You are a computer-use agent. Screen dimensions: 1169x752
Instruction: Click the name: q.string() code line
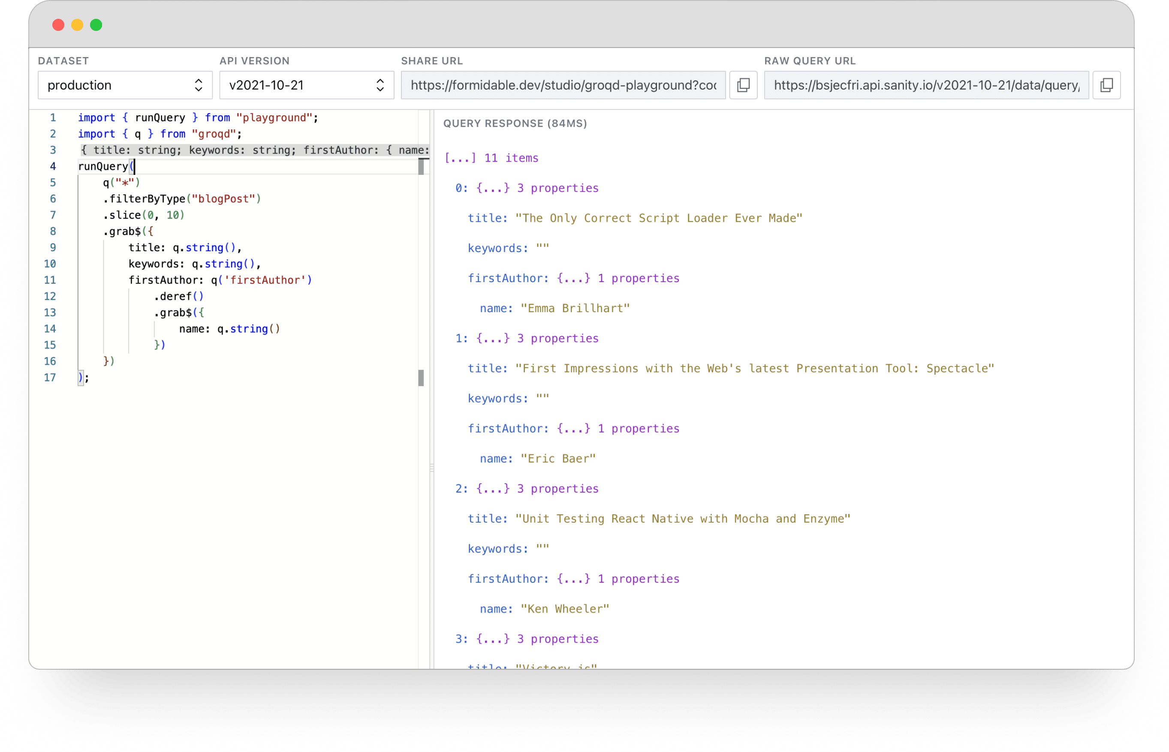tap(230, 330)
